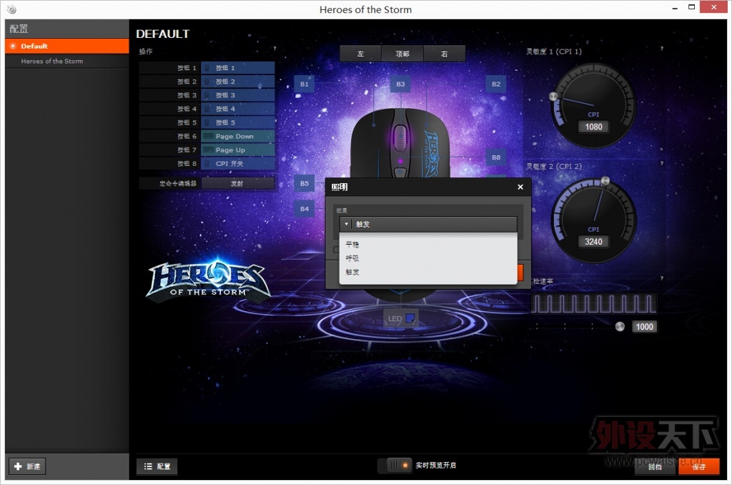The image size is (732, 485).
Task: Open help for the polling rate section
Action: click(x=661, y=278)
